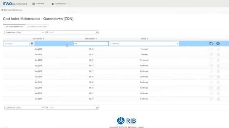
Task: Select the Index Factor column header
Action: coord(90,39)
